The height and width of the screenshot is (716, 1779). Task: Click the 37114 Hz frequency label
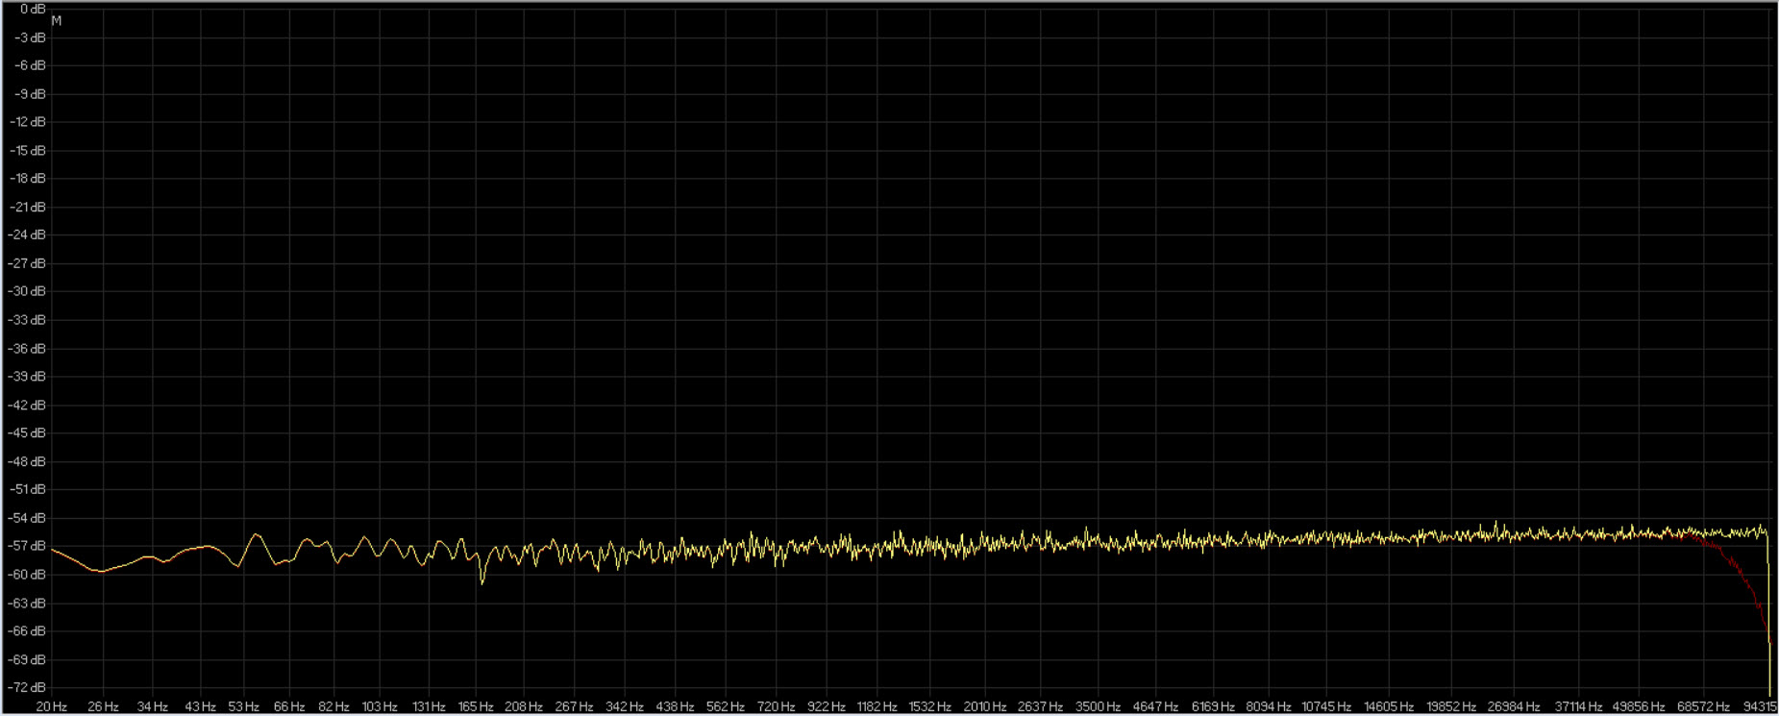[x=1578, y=707]
